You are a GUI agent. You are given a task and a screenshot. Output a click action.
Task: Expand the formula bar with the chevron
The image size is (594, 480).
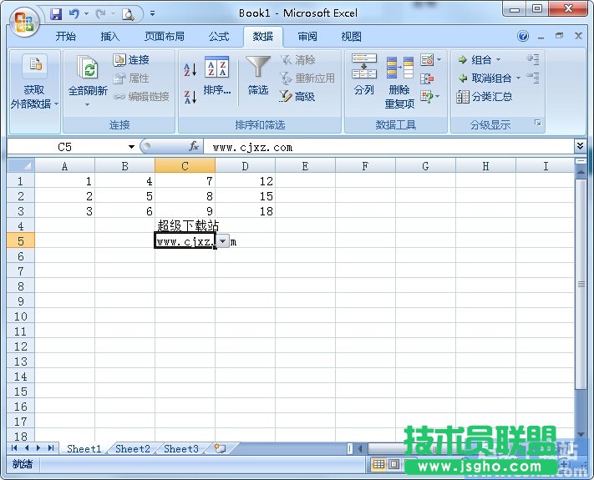pos(580,146)
